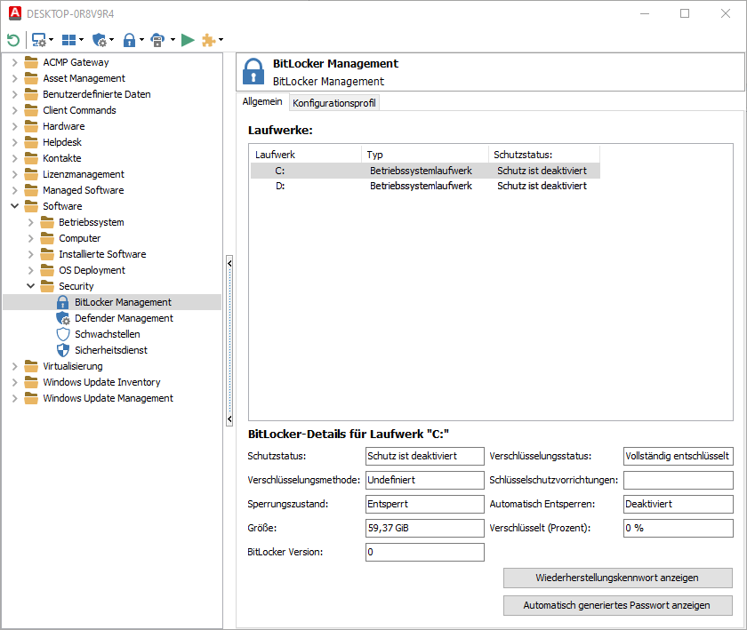
Task: Switch to the Konfigurationsprofil tab
Action: (333, 102)
